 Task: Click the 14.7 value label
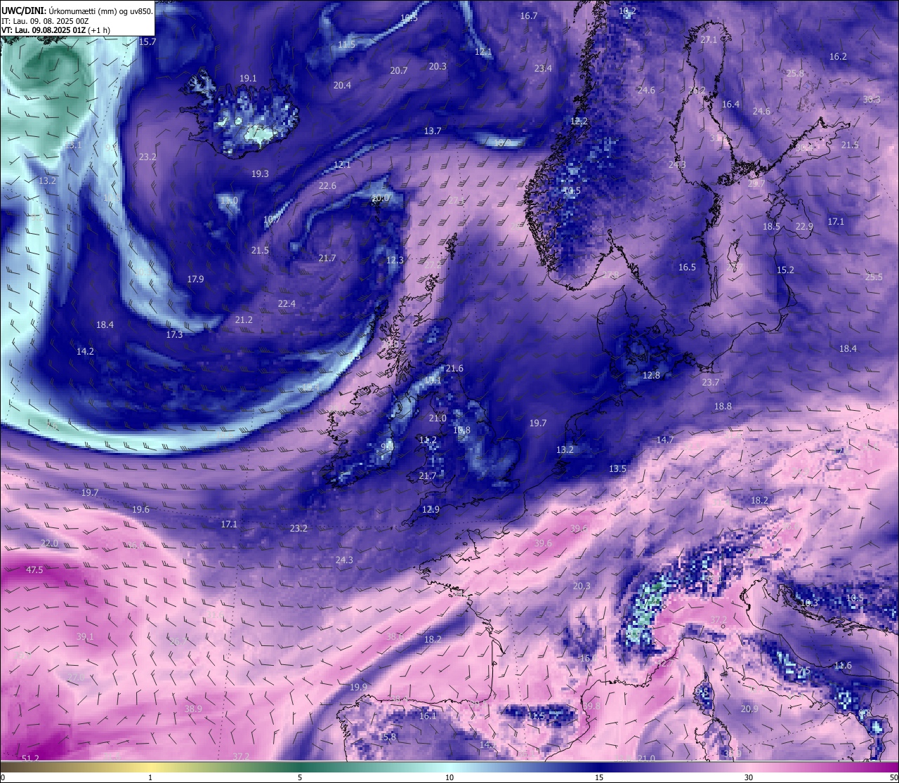(665, 440)
